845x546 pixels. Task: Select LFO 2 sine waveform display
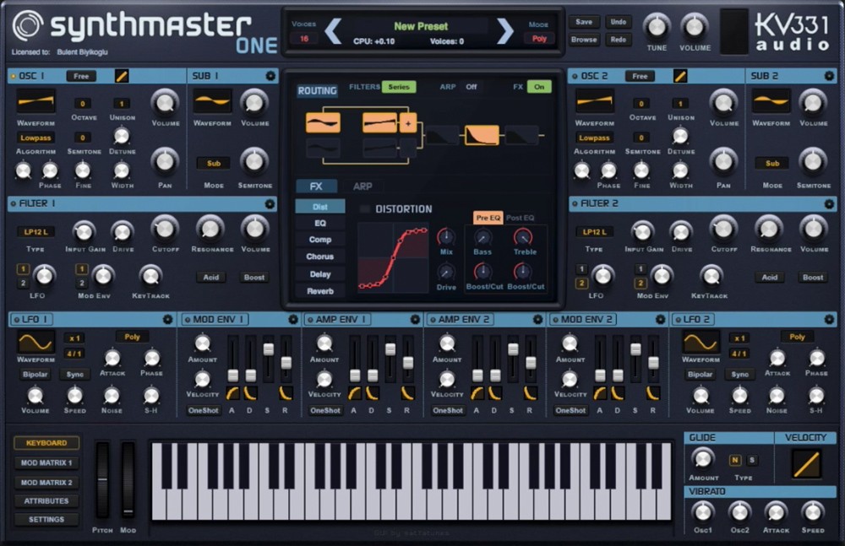701,342
